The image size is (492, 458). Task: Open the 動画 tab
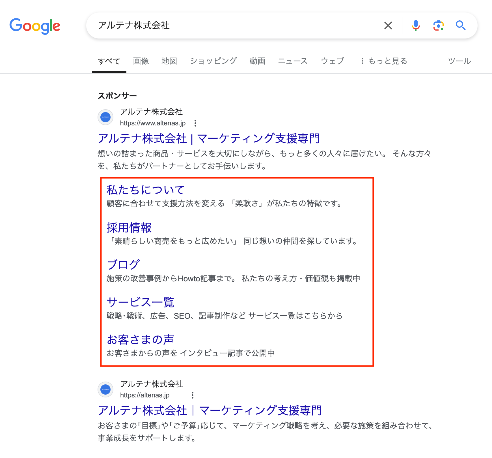click(x=257, y=61)
